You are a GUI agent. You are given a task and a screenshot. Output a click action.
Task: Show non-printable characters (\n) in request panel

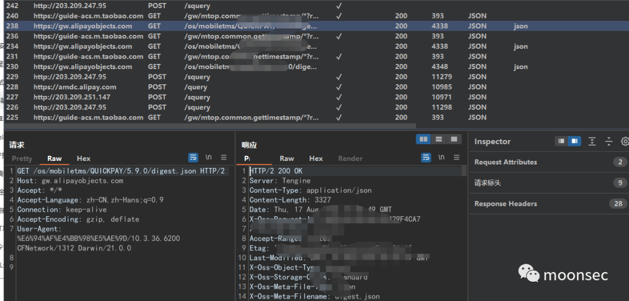[209, 157]
